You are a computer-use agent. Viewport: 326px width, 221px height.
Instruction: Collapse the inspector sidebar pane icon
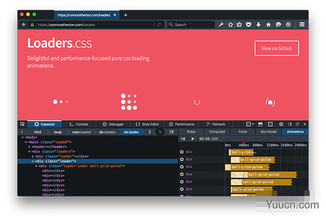171,132
